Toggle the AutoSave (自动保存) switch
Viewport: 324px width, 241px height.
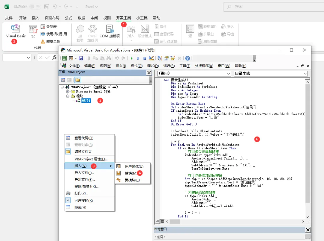[x=35, y=7]
